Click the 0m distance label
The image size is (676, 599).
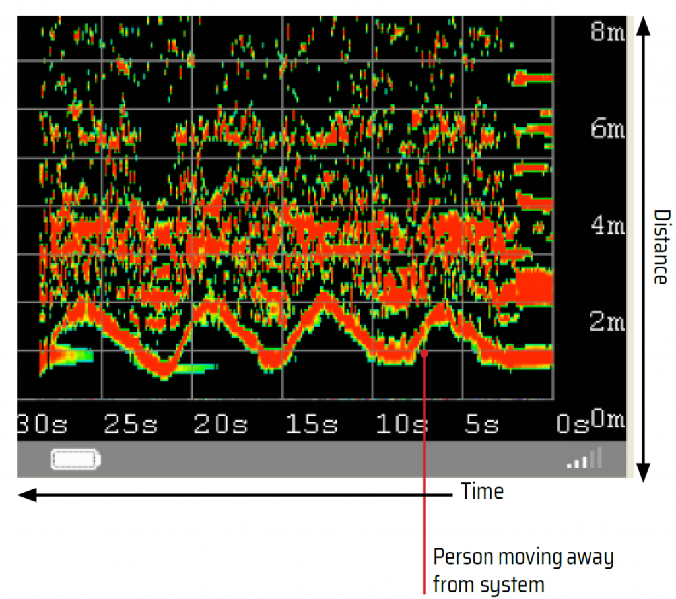click(x=607, y=420)
